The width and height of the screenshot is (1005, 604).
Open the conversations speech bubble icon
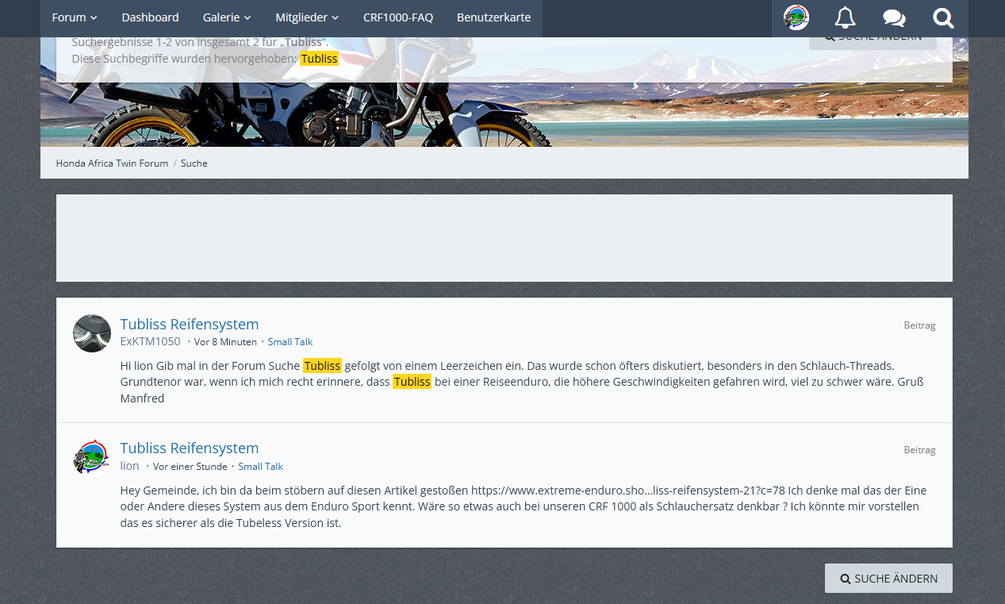pos(894,17)
